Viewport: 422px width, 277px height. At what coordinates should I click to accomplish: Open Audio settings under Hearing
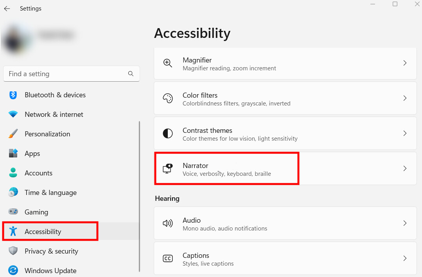(285, 223)
